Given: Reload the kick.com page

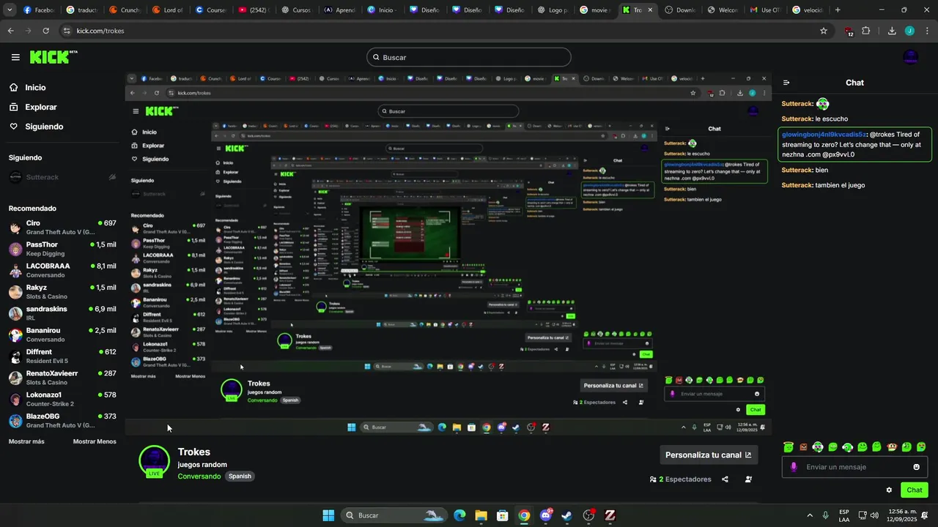Looking at the screenshot, I should tap(45, 31).
